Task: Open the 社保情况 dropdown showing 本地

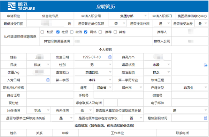Action: tap(39, 111)
